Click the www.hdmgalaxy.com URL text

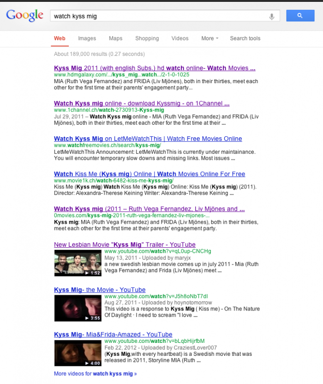click(121, 75)
